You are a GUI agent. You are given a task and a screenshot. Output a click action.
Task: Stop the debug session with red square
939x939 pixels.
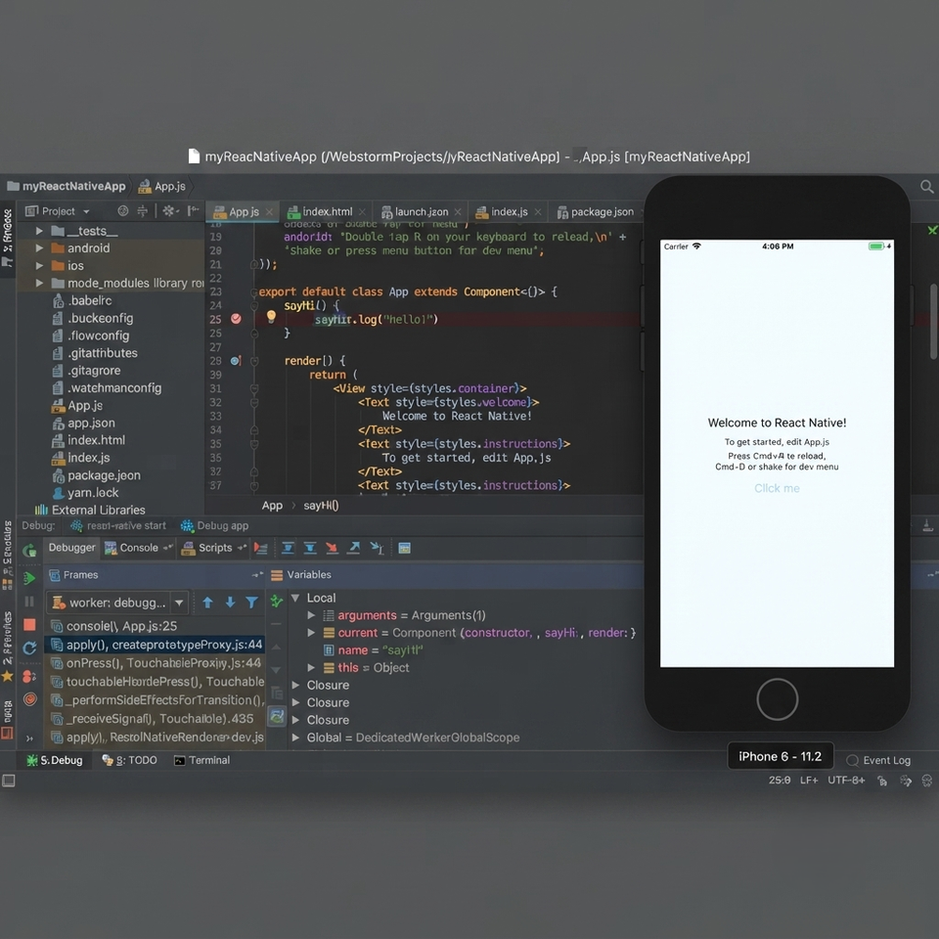point(28,625)
